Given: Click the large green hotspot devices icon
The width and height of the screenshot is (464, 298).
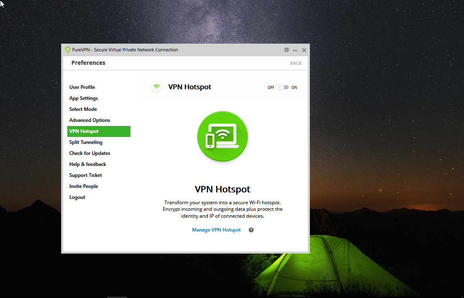Looking at the screenshot, I should click(223, 137).
